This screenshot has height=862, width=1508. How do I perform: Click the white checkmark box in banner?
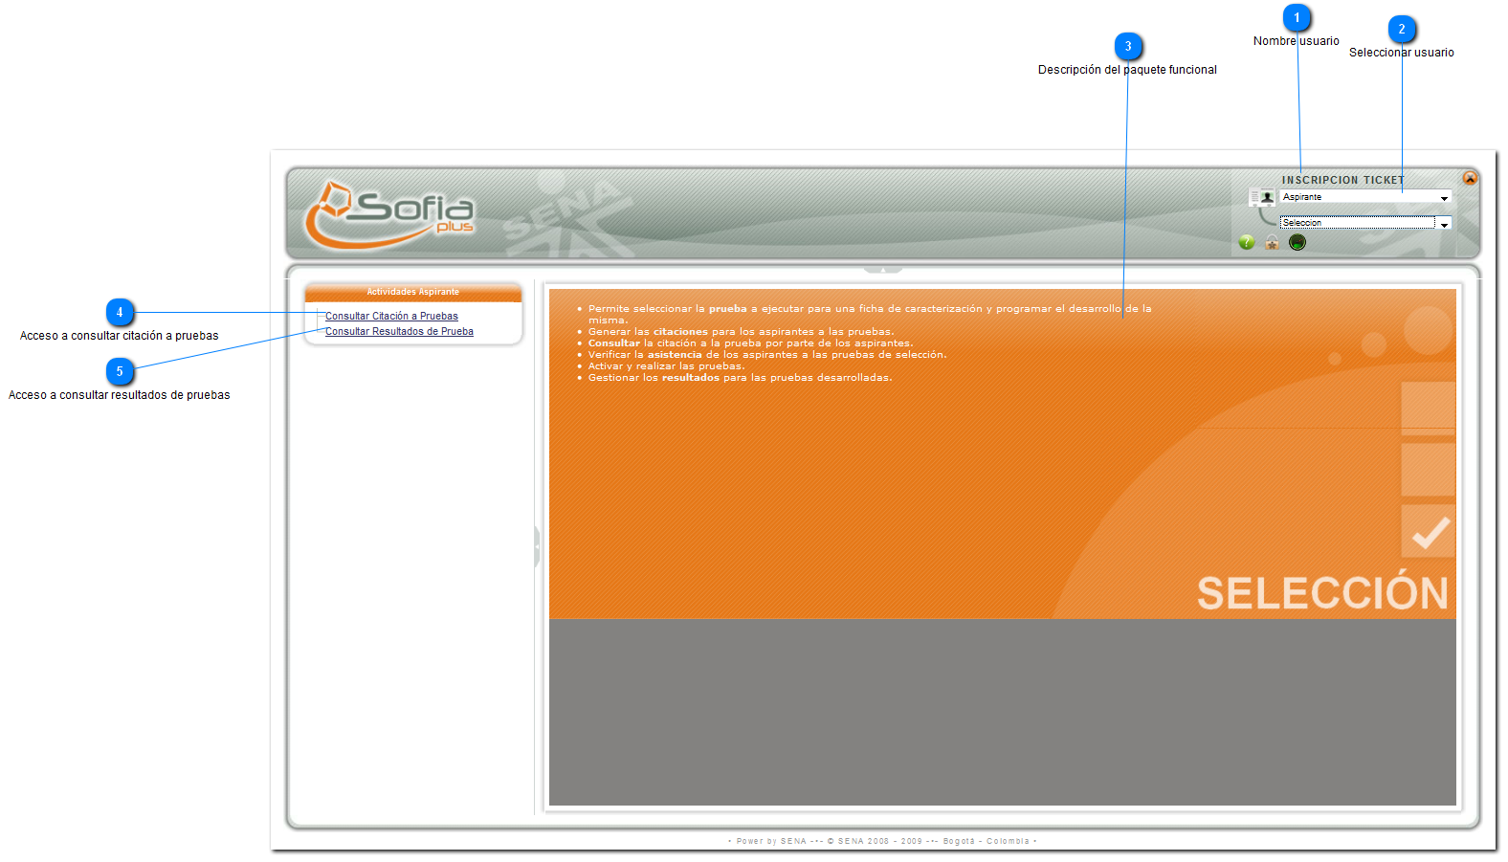[1429, 532]
